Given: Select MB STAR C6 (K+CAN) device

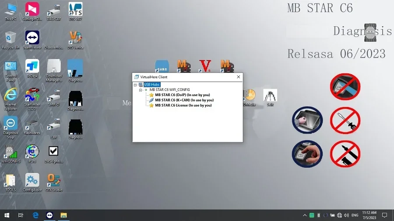Looking at the screenshot, I should point(184,100).
